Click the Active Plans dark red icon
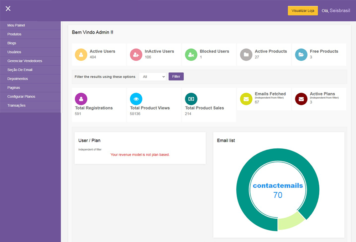356x242 pixels. (301, 99)
